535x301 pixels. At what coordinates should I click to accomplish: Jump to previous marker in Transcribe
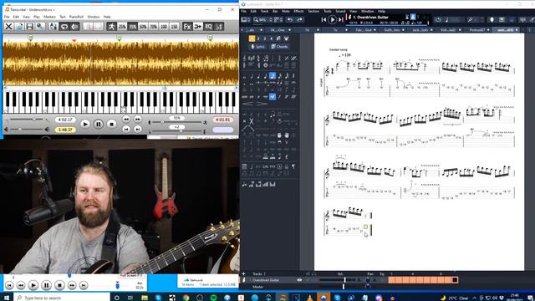click(126, 129)
